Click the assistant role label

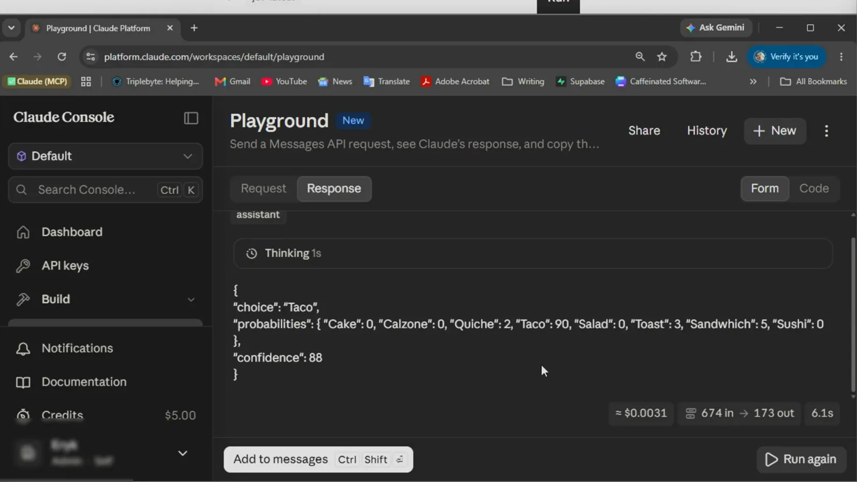click(x=258, y=215)
